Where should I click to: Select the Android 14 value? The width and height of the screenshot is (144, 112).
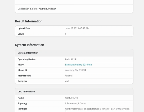pyautogui.click(x=70, y=59)
